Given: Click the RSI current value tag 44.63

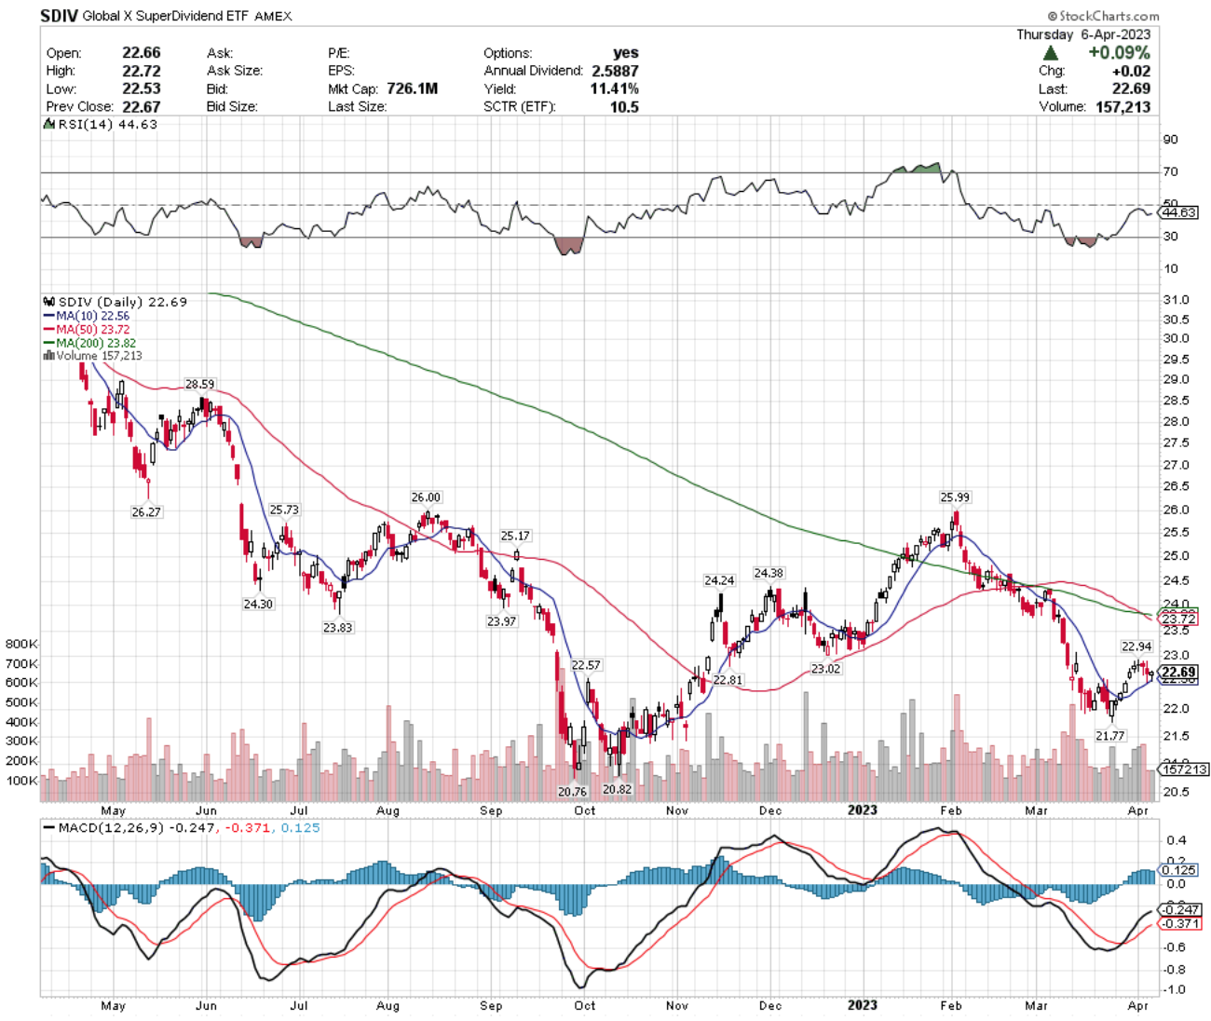Looking at the screenshot, I should [1178, 212].
